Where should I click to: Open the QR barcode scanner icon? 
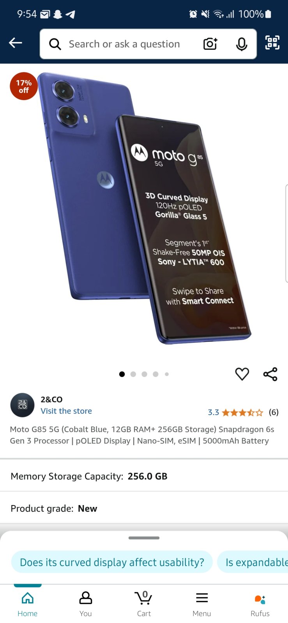point(272,42)
